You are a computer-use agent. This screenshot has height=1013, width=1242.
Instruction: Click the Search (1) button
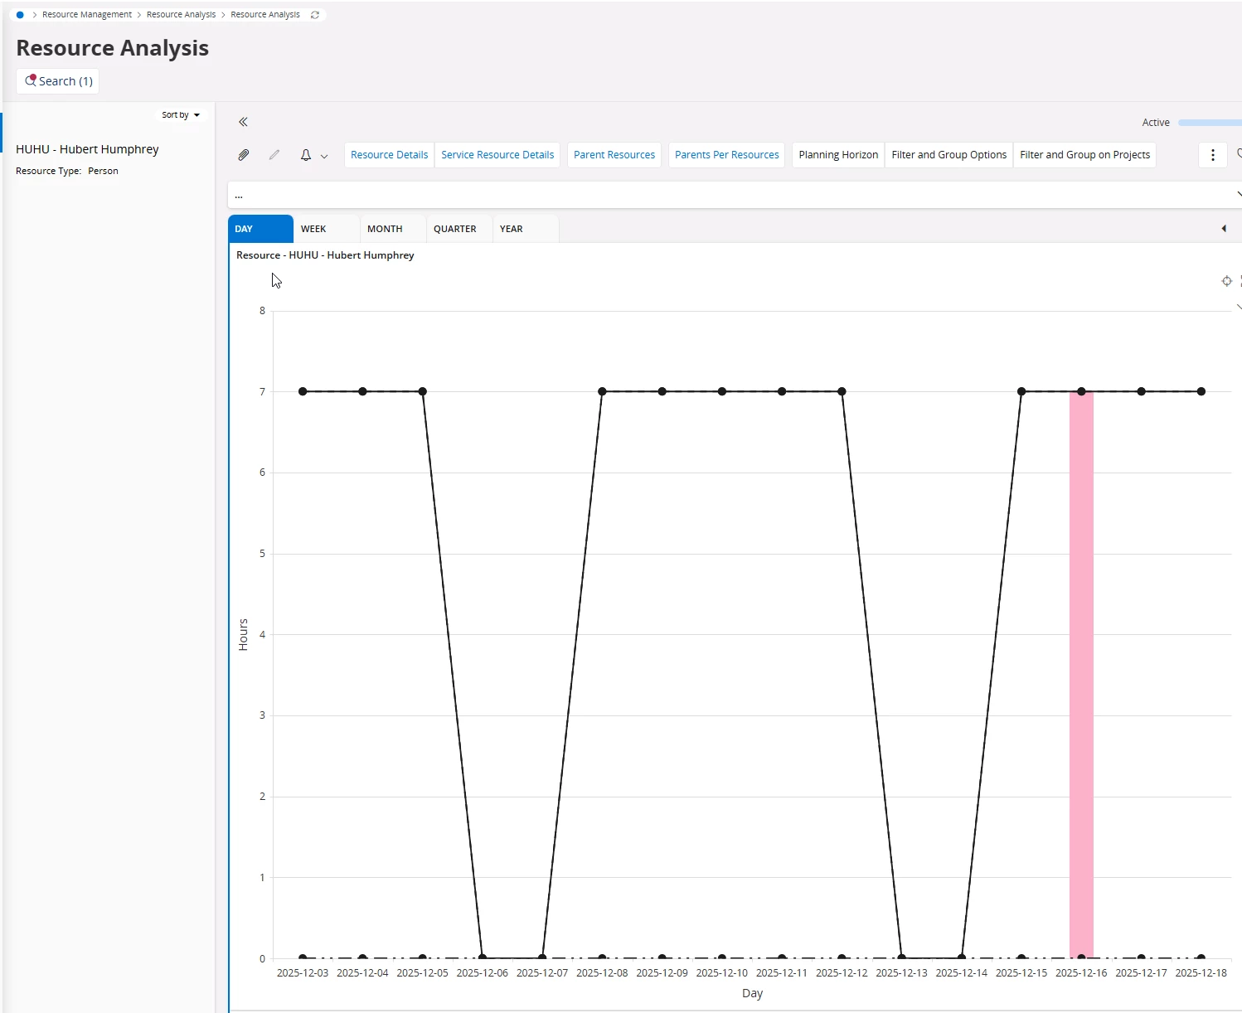pyautogui.click(x=58, y=81)
